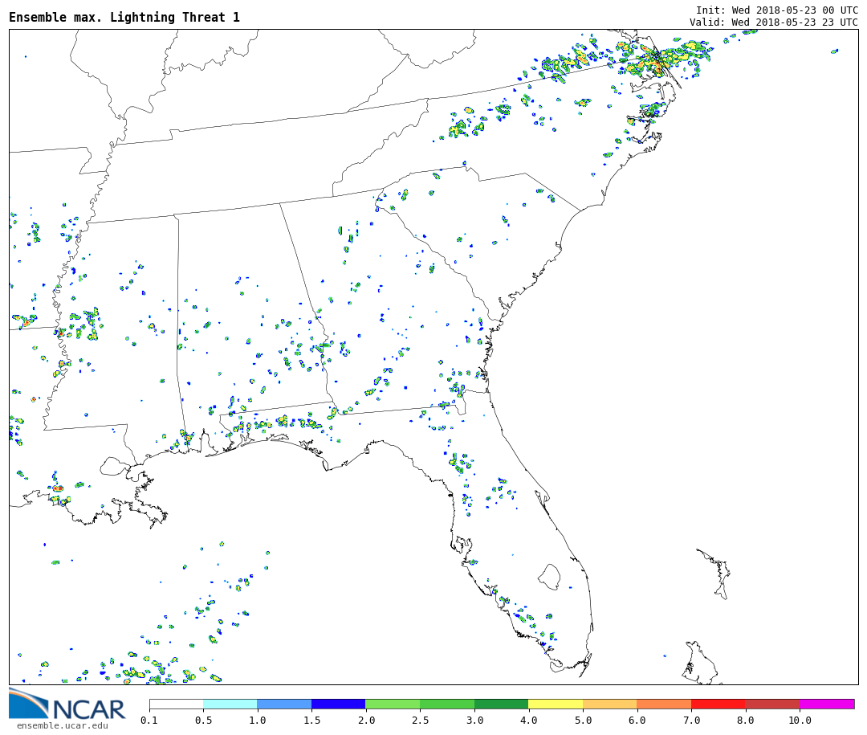
Task: Select the light cyan 0.5–1.0 colorbar swatch
Action: (230, 704)
